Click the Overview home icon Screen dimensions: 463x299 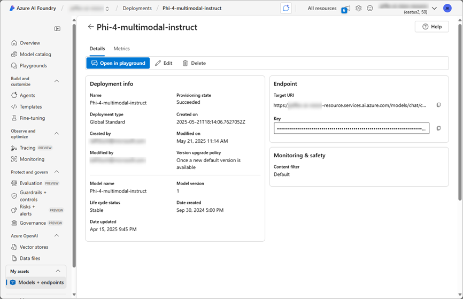(14, 43)
